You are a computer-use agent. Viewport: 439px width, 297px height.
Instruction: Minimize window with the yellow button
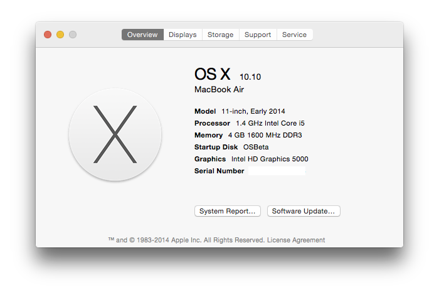[60, 35]
